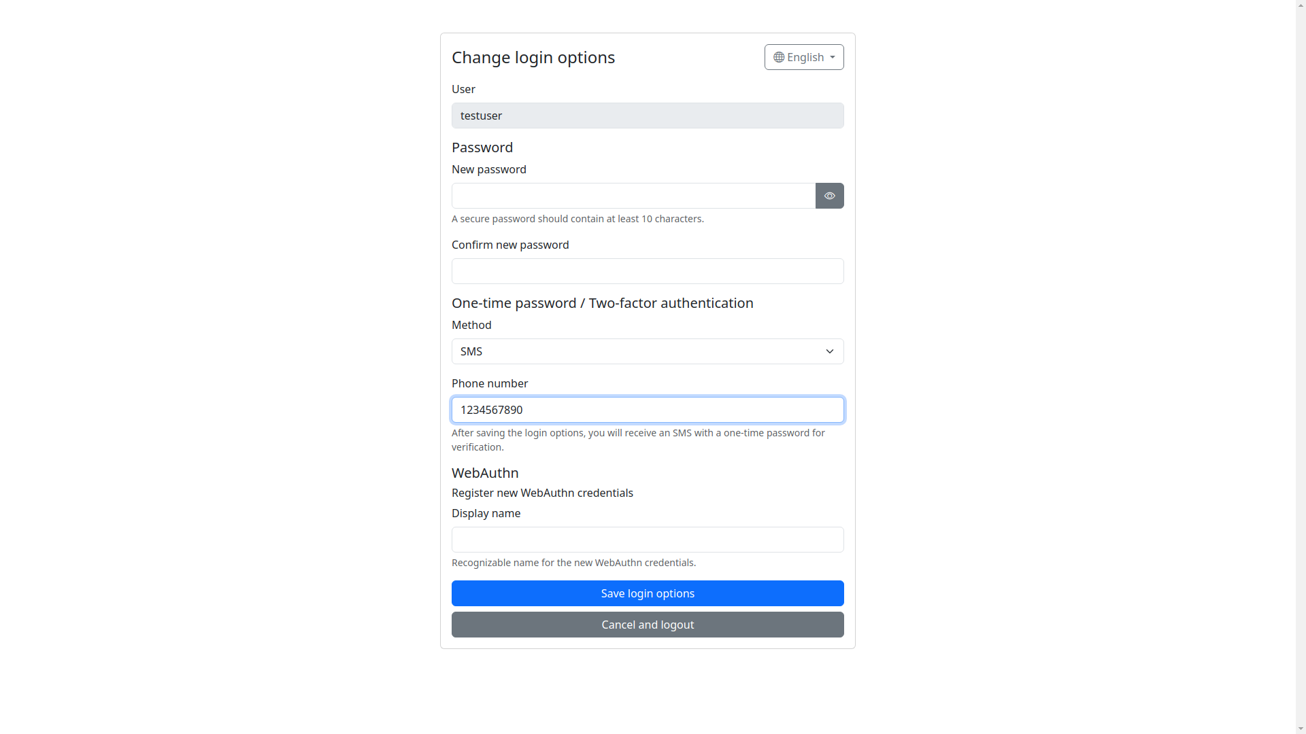The height and width of the screenshot is (734, 1306).
Task: Click the scrollbar down arrow
Action: (1300, 729)
